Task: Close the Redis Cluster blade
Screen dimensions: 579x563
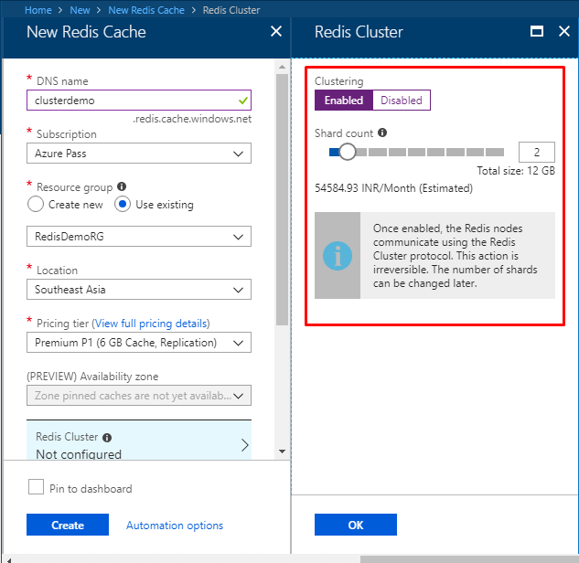Action: point(563,31)
